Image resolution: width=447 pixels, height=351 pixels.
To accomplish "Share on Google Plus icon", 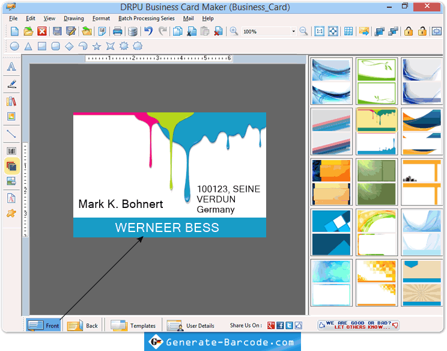I will (x=271, y=325).
